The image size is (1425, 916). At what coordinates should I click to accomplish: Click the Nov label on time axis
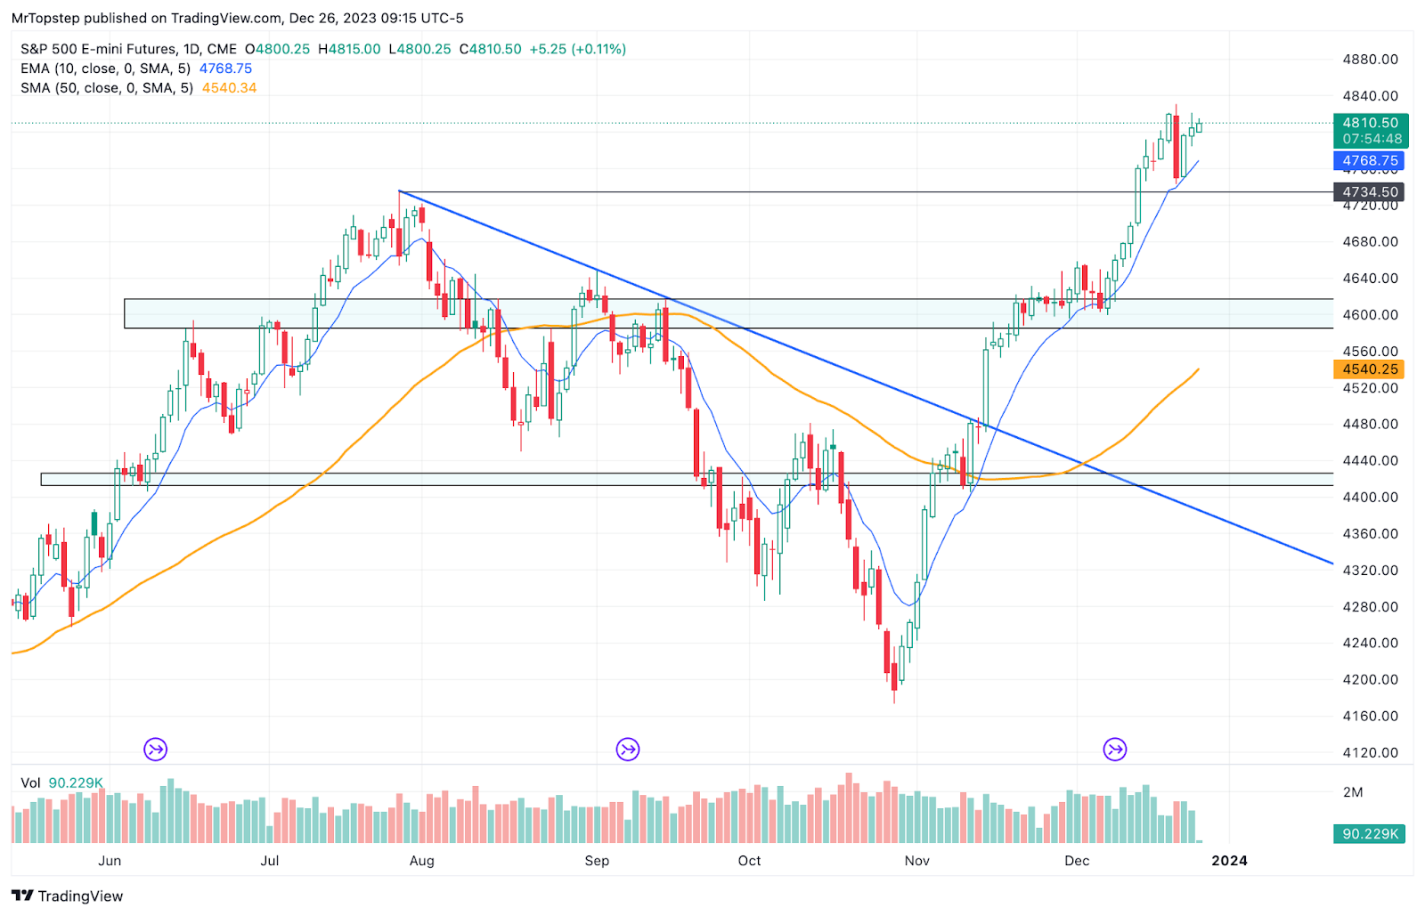916,861
